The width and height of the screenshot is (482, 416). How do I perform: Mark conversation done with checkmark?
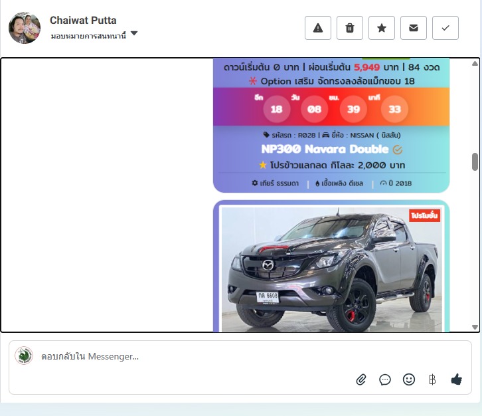point(445,28)
